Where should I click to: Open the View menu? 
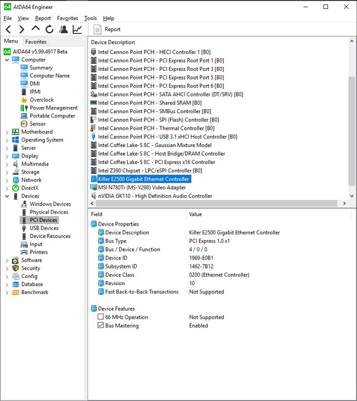(23, 18)
